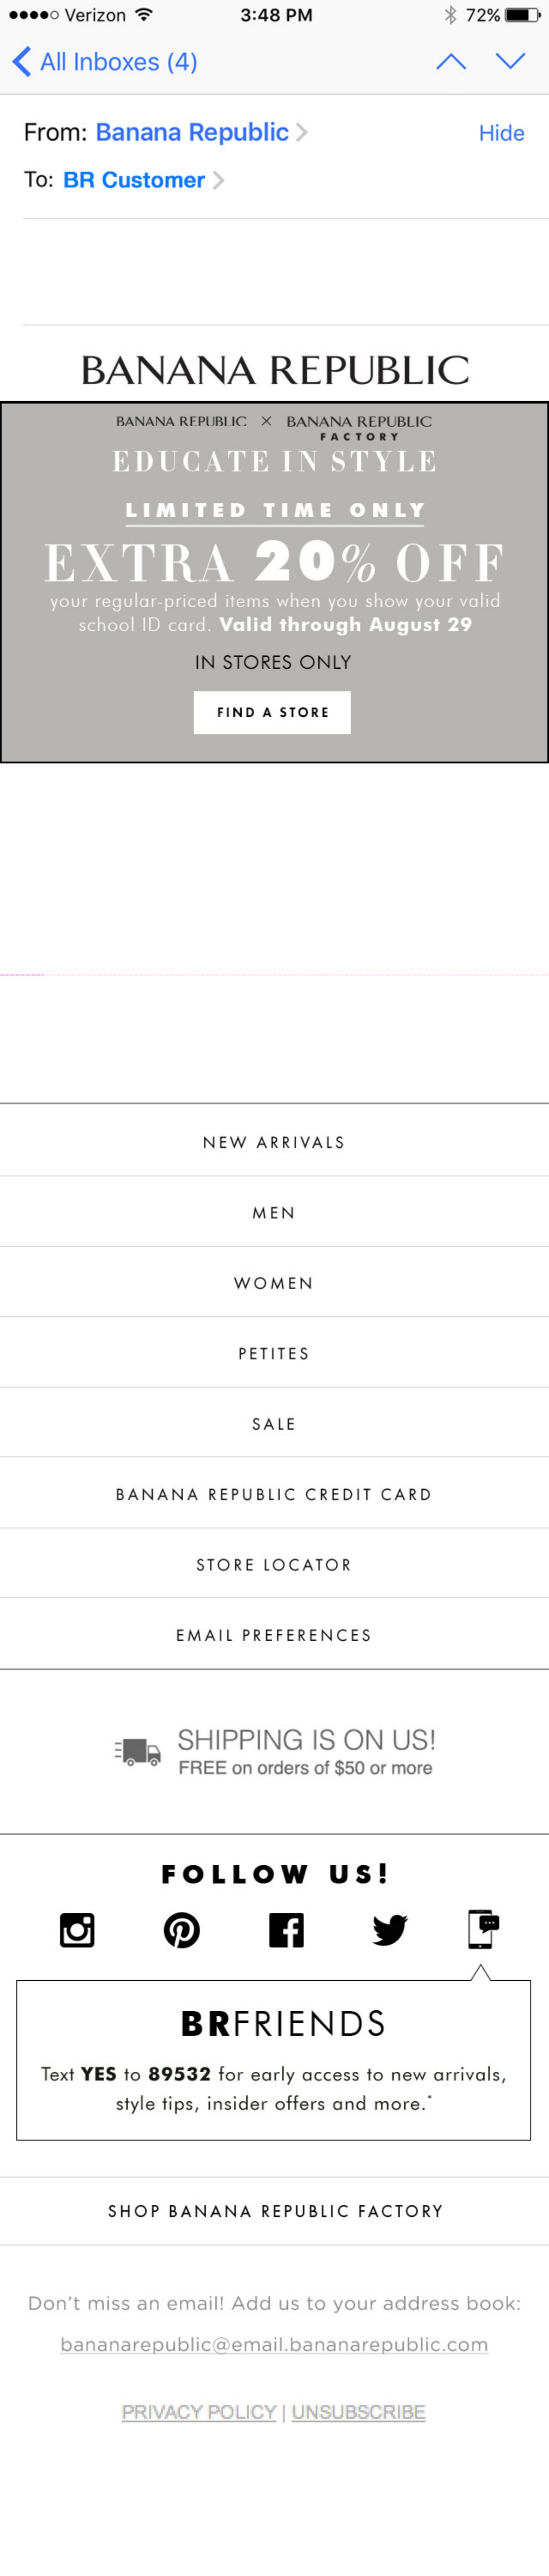The width and height of the screenshot is (549, 2576).
Task: Open the Sale menu item
Action: coord(274,1424)
